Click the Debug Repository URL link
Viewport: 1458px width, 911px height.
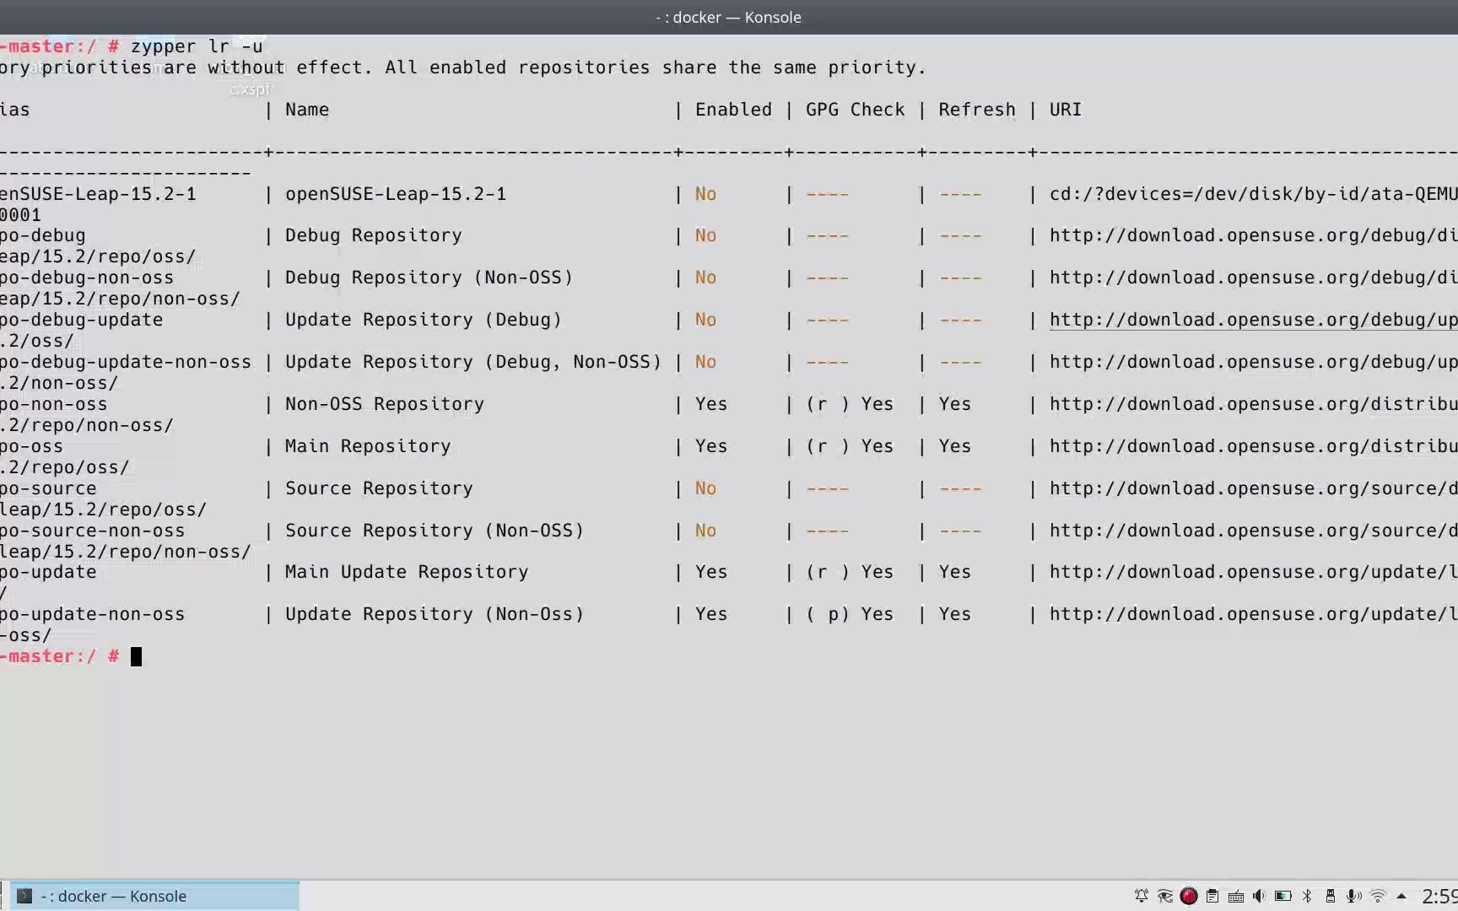pos(1253,235)
